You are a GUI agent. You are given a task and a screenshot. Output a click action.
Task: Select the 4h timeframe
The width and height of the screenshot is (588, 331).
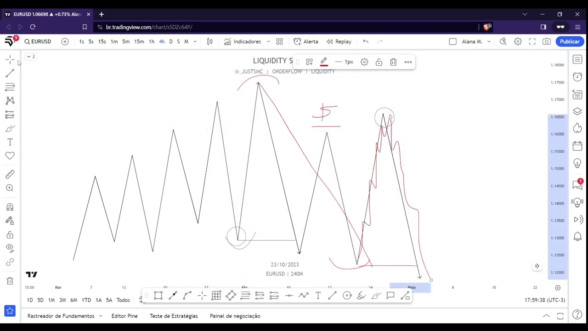162,41
